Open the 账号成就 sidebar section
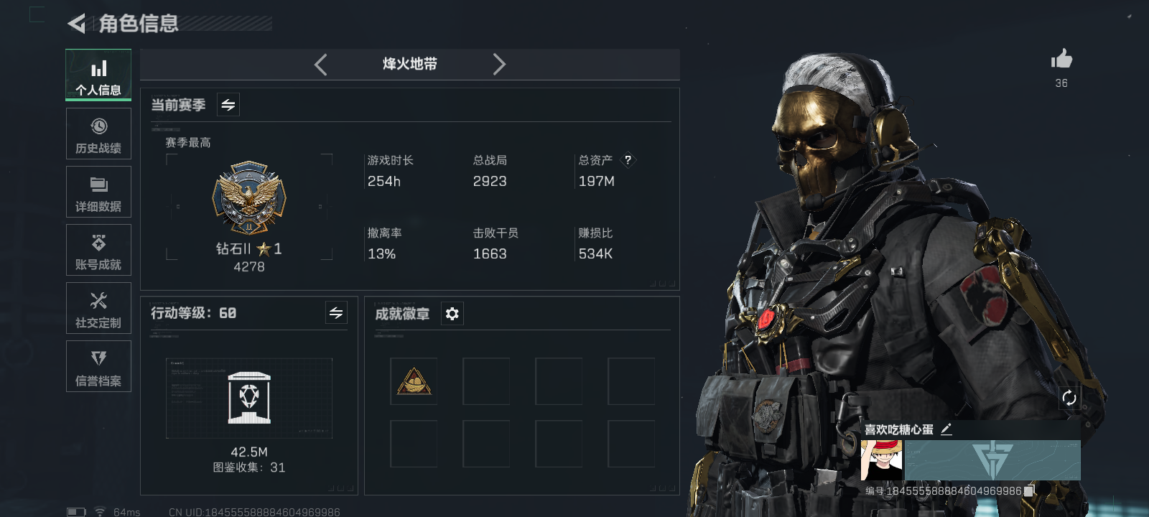The height and width of the screenshot is (517, 1149). click(98, 250)
